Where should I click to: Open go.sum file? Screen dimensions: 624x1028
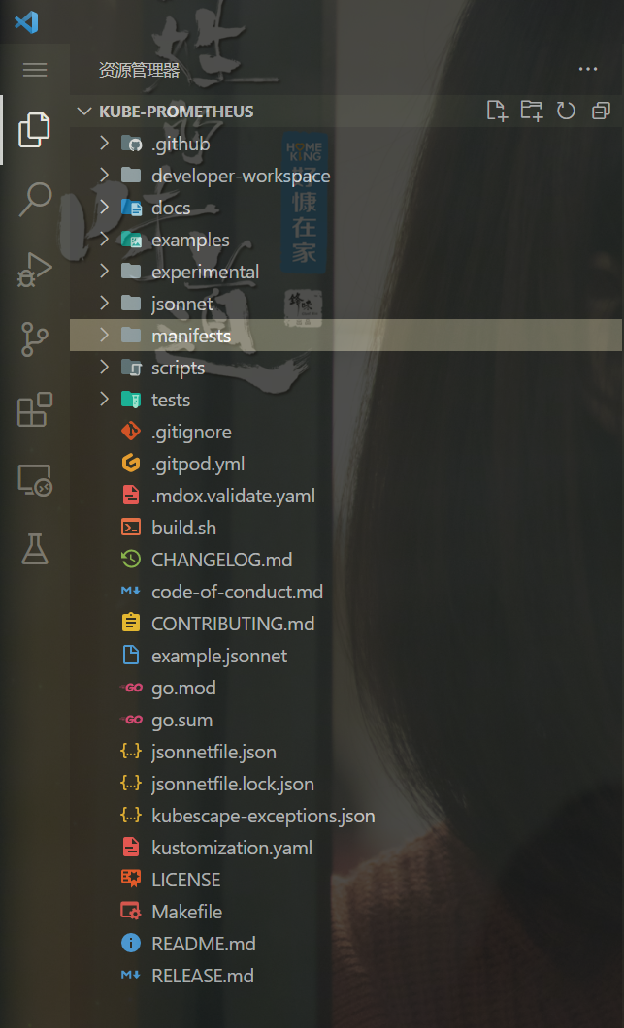181,721
